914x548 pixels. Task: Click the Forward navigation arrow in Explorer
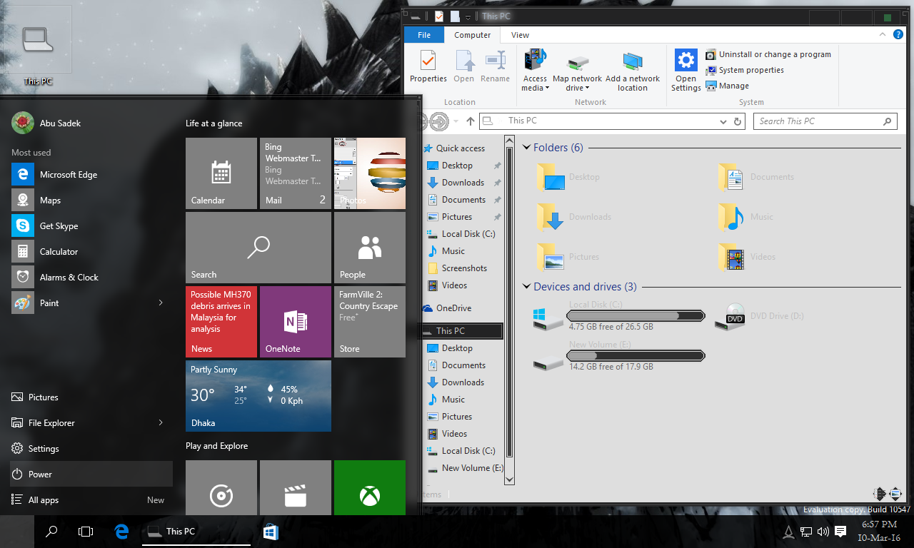point(440,121)
